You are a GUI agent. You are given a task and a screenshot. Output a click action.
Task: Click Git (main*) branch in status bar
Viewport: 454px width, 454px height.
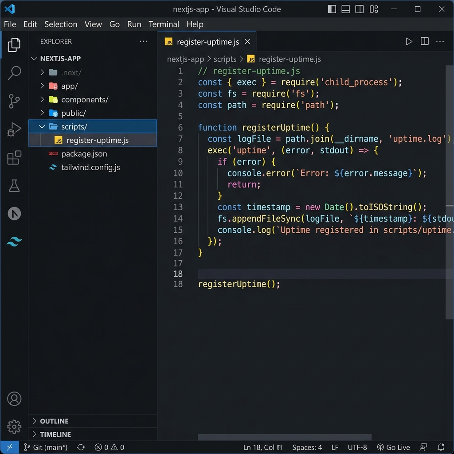coord(46,447)
